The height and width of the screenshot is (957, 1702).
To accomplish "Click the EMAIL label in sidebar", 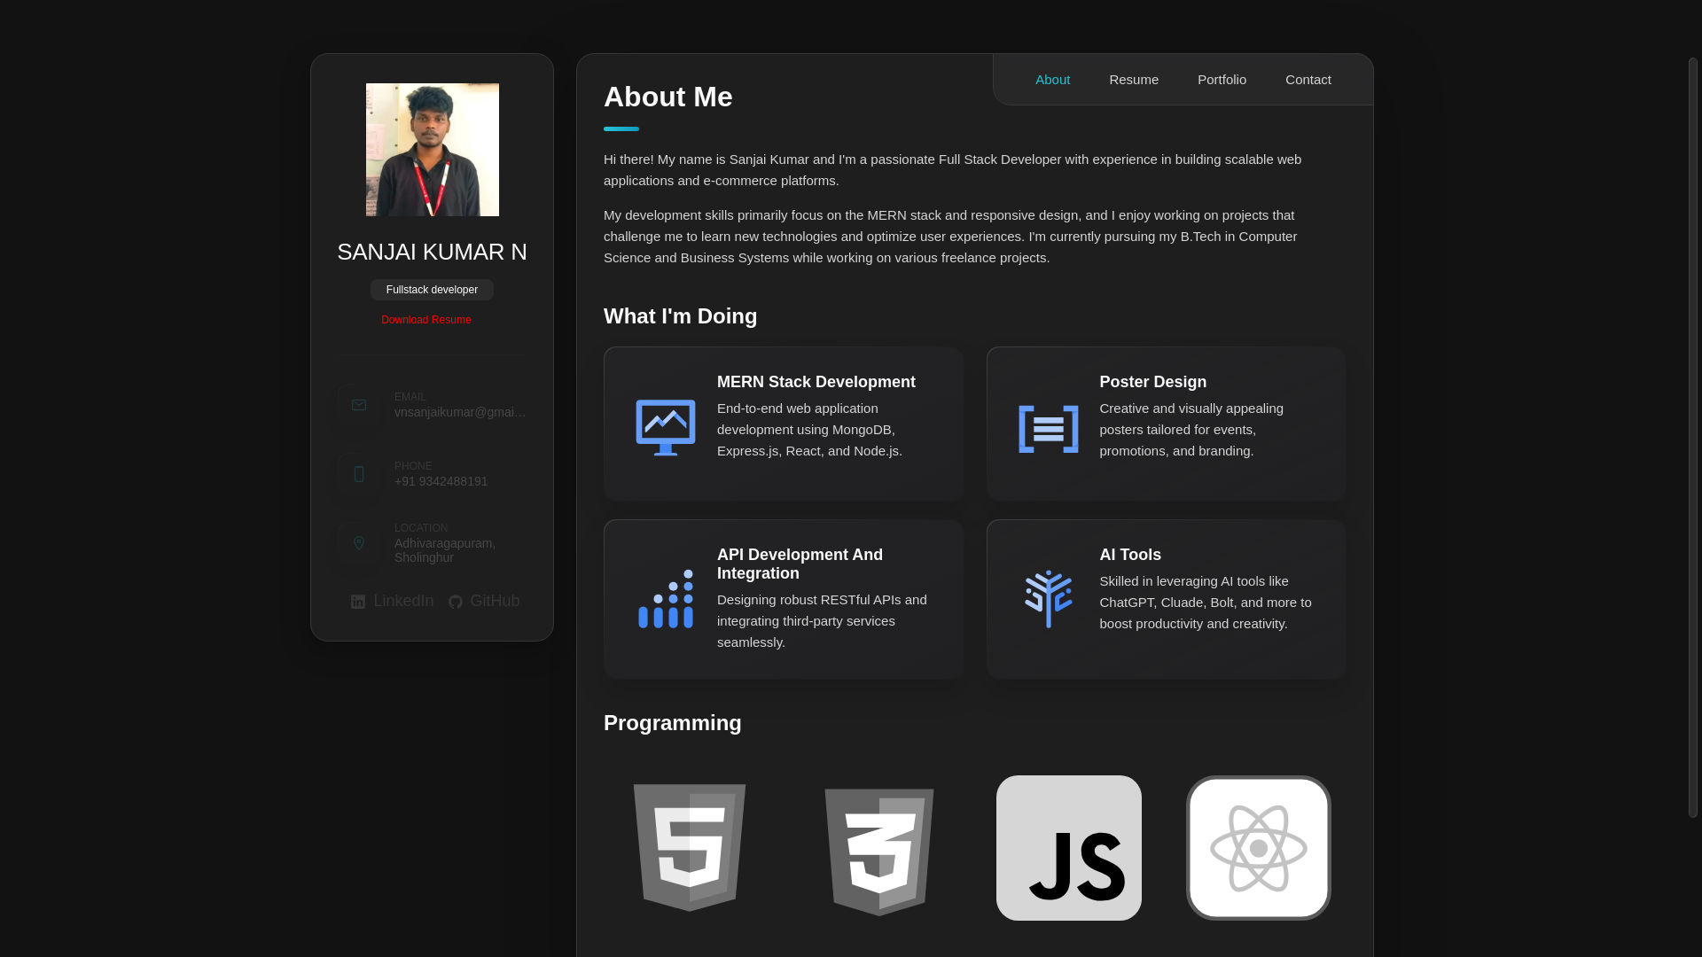I will click(x=410, y=397).
